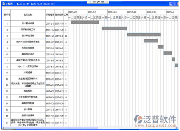The image size is (180, 131).
Task: Click the left arrow of horizontal scrollbar
Action: (x=3, y=128)
